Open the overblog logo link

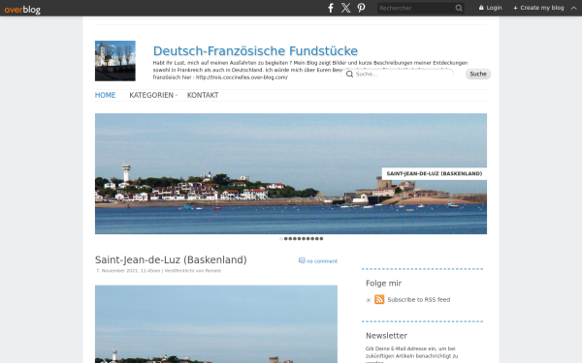22,10
